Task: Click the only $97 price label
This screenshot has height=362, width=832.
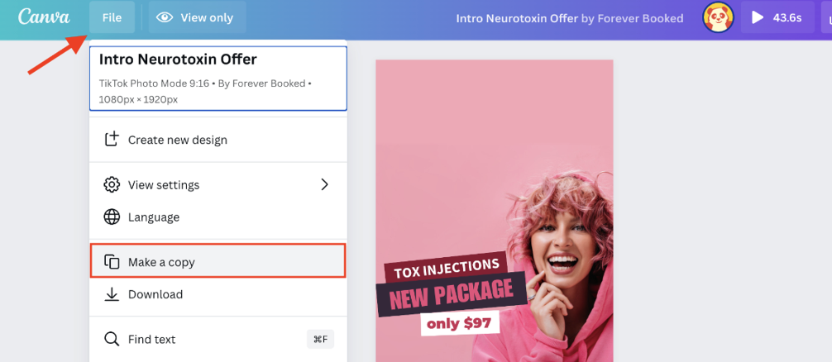Action: [x=460, y=323]
